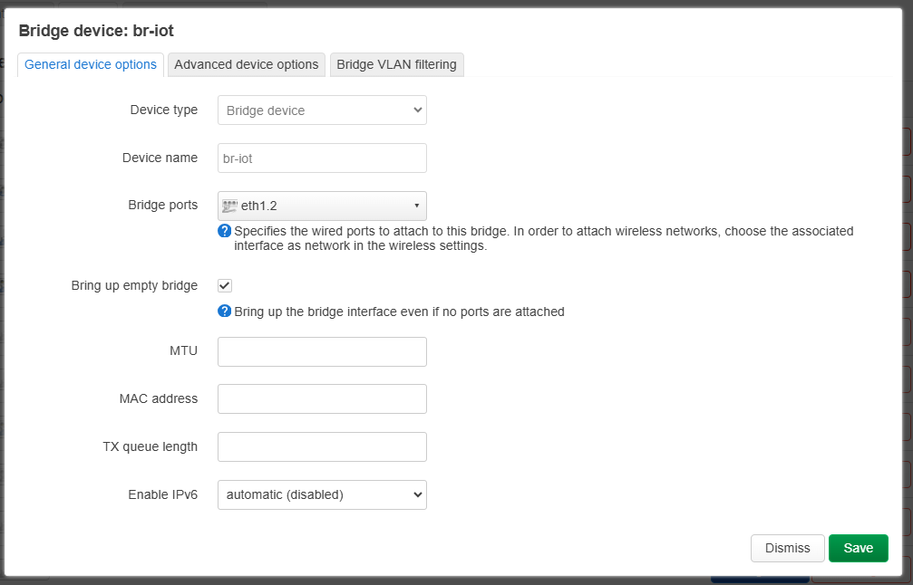
Task: Click the green Save button
Action: (x=859, y=549)
